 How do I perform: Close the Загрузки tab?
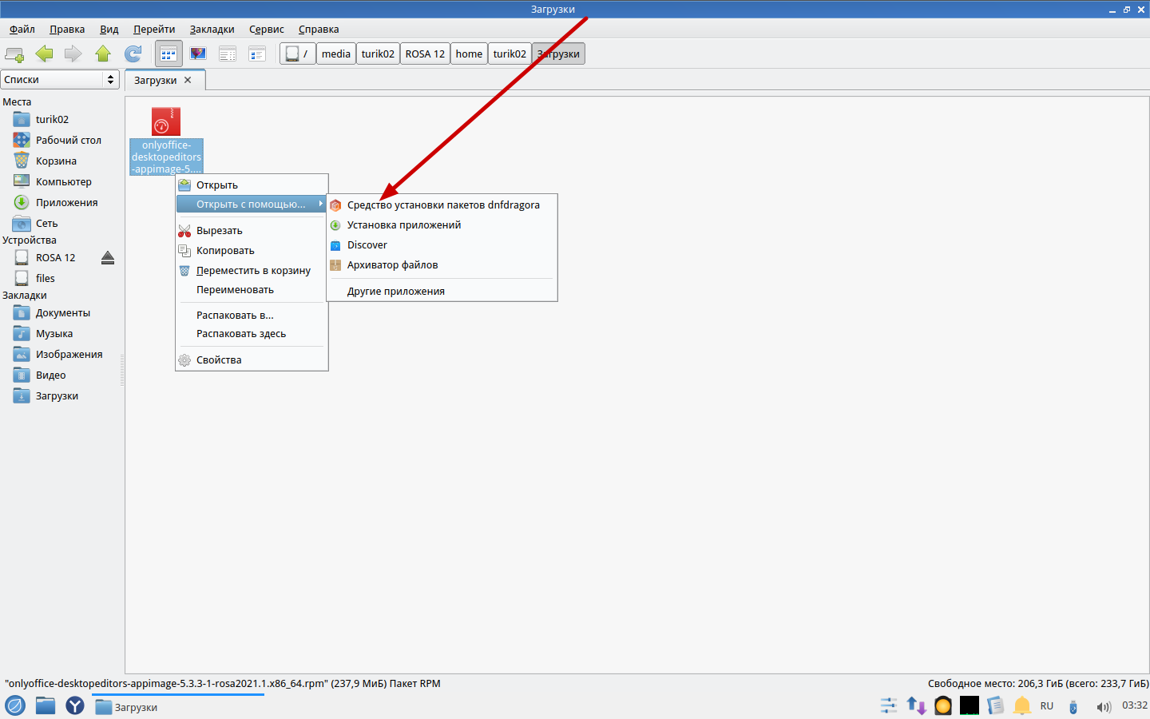(188, 80)
